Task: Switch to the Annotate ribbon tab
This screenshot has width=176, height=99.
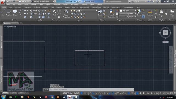Action: 18,7
